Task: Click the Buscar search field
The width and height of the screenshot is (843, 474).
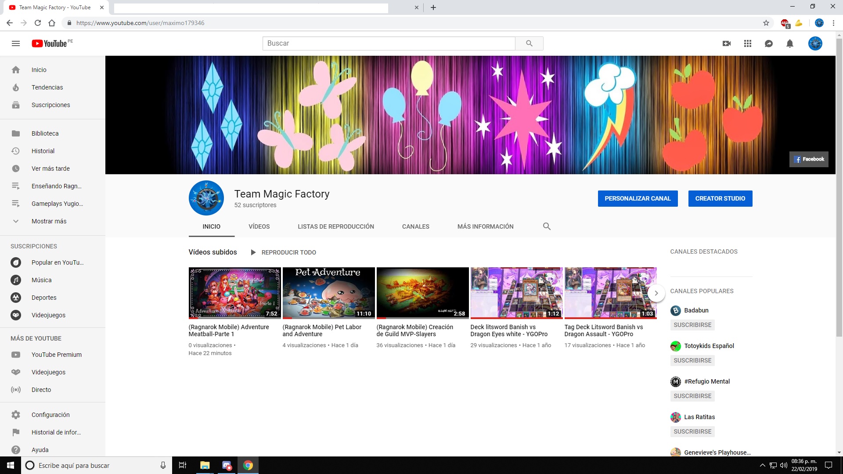Action: (389, 43)
